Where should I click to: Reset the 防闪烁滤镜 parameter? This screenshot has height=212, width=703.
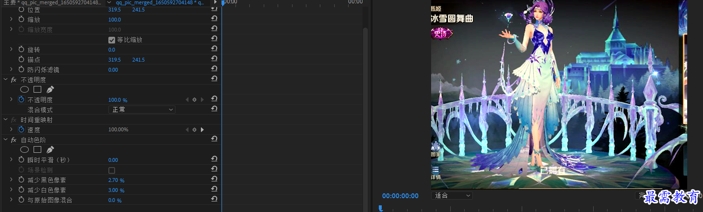coord(214,69)
